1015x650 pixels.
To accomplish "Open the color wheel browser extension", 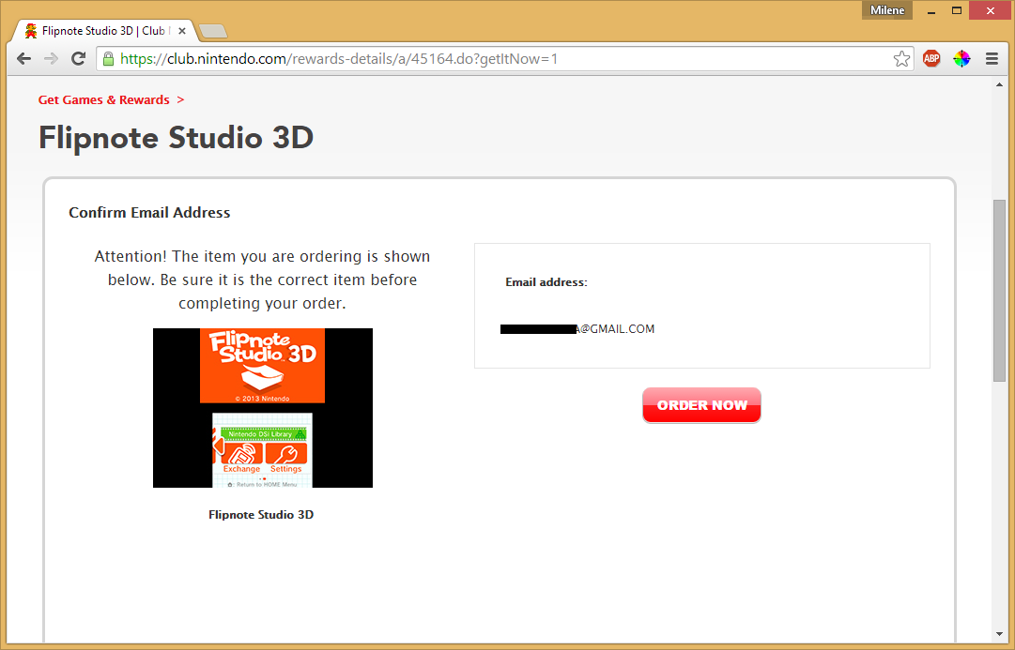I will click(961, 58).
